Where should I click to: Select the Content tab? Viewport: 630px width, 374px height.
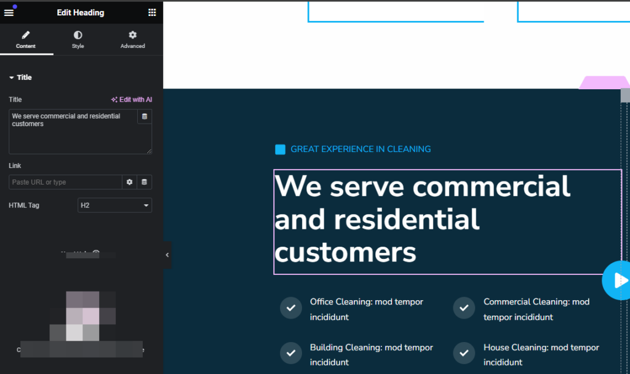tap(26, 39)
